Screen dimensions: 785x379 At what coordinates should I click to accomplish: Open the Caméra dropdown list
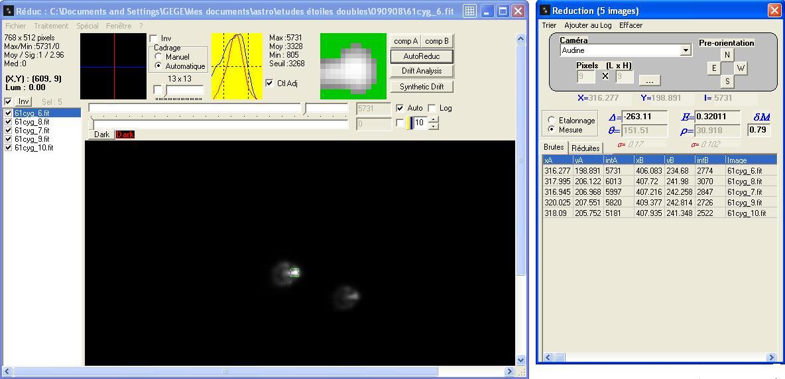point(686,50)
